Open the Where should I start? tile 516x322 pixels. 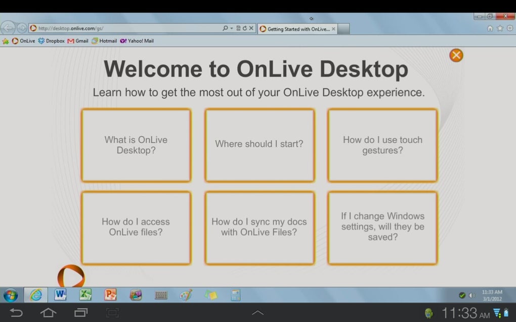tap(260, 145)
